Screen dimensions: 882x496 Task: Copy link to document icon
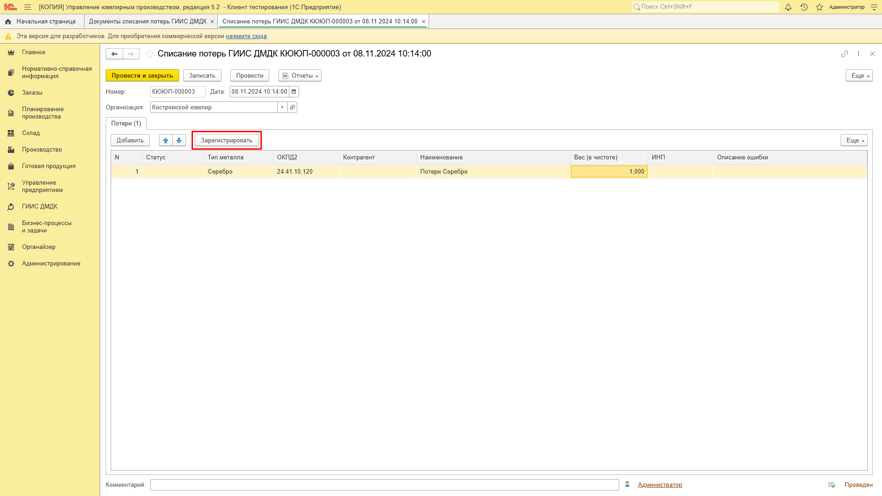point(844,54)
